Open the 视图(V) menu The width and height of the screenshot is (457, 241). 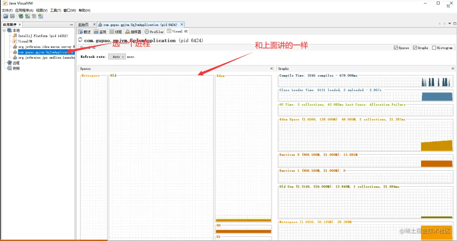click(42, 10)
